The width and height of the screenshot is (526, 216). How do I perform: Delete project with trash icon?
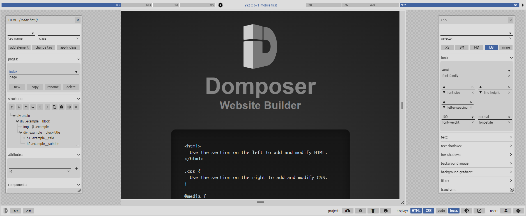tap(373, 211)
